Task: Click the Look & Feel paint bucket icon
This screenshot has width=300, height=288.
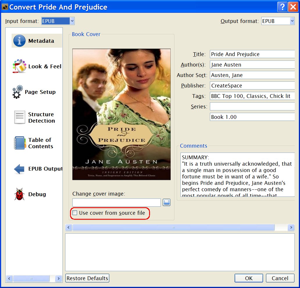Action: pos(19,66)
